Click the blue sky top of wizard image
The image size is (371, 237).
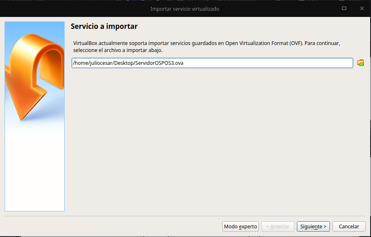tap(17, 27)
